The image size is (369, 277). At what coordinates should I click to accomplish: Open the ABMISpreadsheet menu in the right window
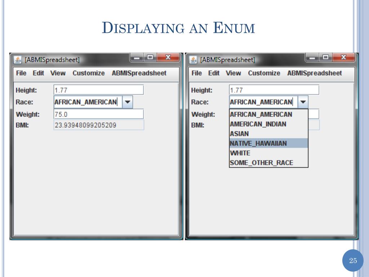314,73
